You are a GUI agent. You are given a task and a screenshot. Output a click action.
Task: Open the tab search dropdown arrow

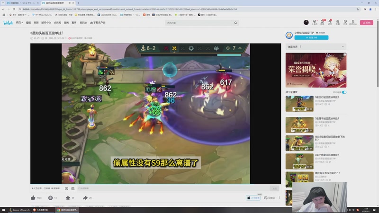pos(3,3)
